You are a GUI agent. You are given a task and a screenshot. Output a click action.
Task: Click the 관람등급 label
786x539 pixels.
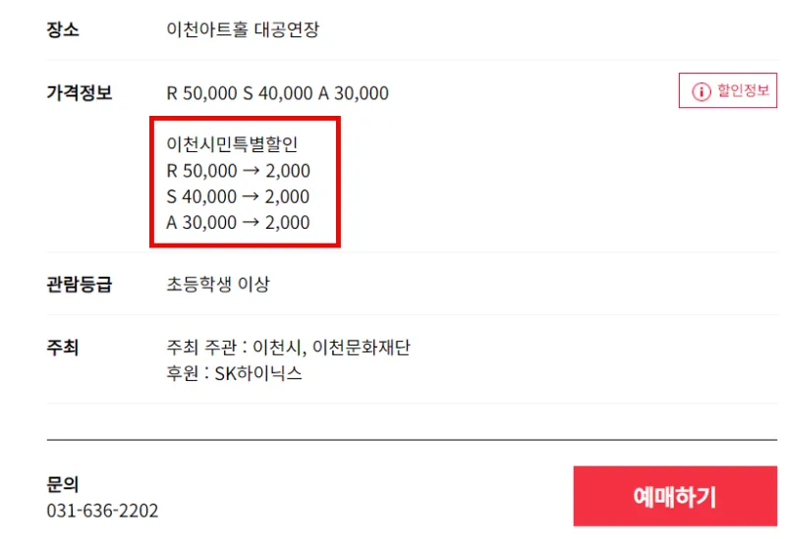[80, 284]
